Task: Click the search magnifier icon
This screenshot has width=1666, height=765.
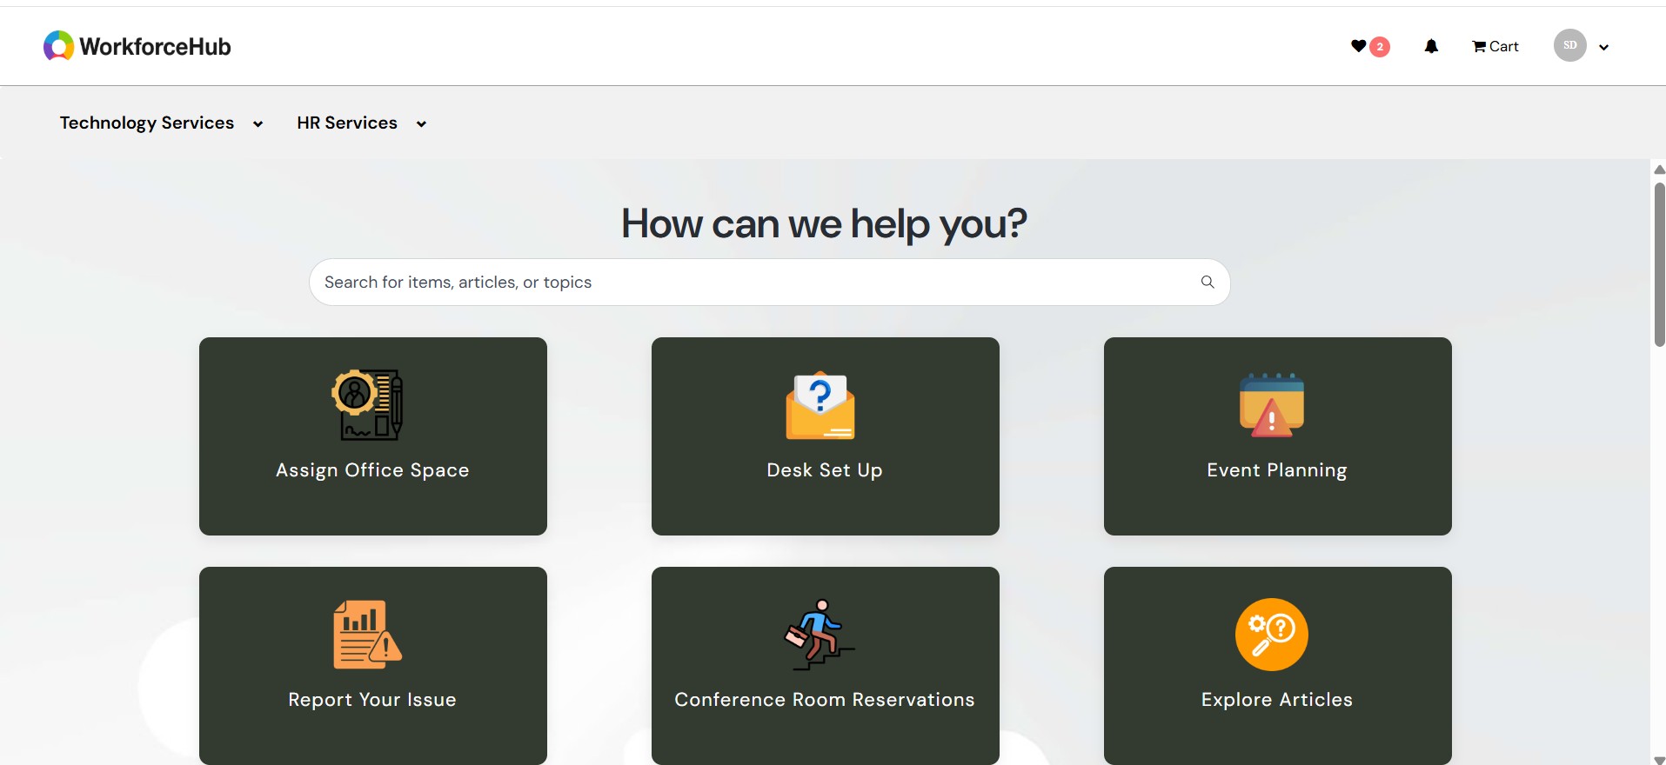Action: tap(1208, 282)
